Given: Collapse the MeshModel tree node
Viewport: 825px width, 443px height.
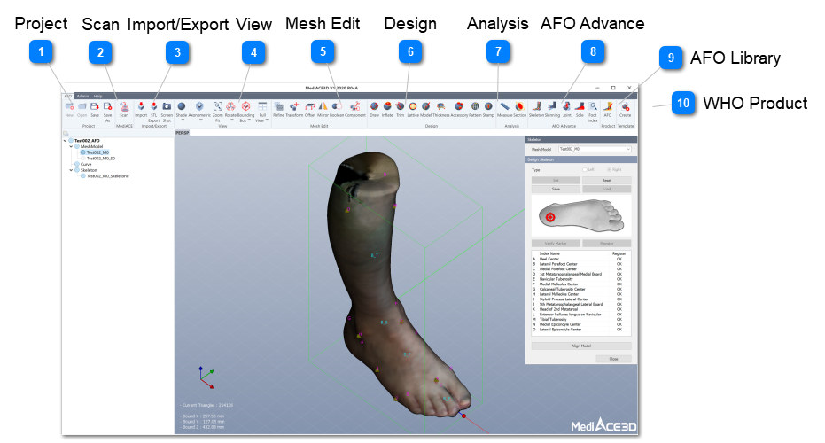Looking at the screenshot, I should (x=71, y=146).
